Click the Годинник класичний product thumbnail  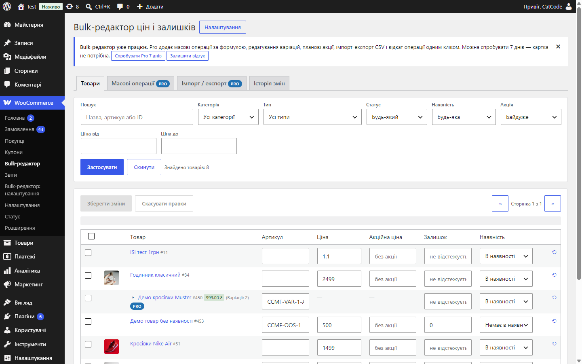tap(112, 278)
